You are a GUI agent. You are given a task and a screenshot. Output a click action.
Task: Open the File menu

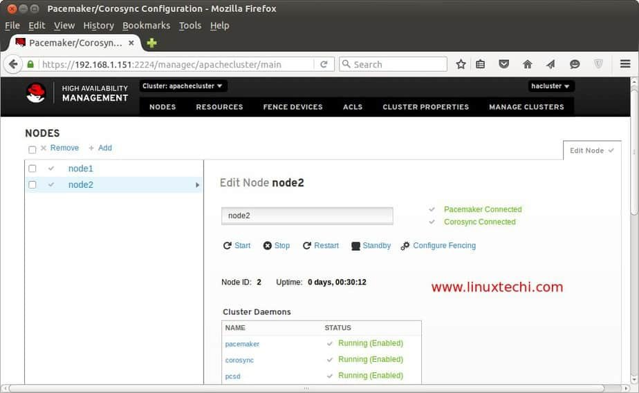[x=12, y=26]
